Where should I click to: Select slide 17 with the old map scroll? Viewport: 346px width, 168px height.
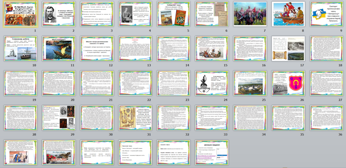pyautogui.click(x=289, y=49)
